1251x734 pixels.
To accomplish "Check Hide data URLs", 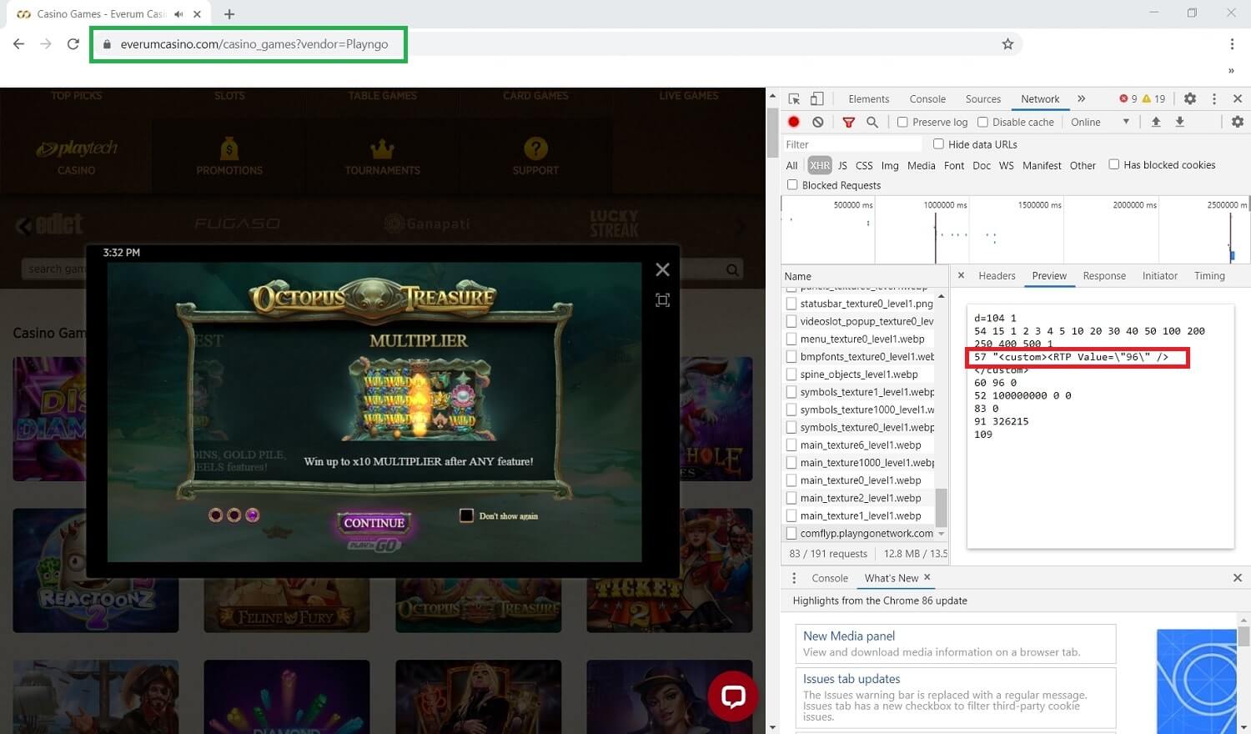I will point(938,143).
